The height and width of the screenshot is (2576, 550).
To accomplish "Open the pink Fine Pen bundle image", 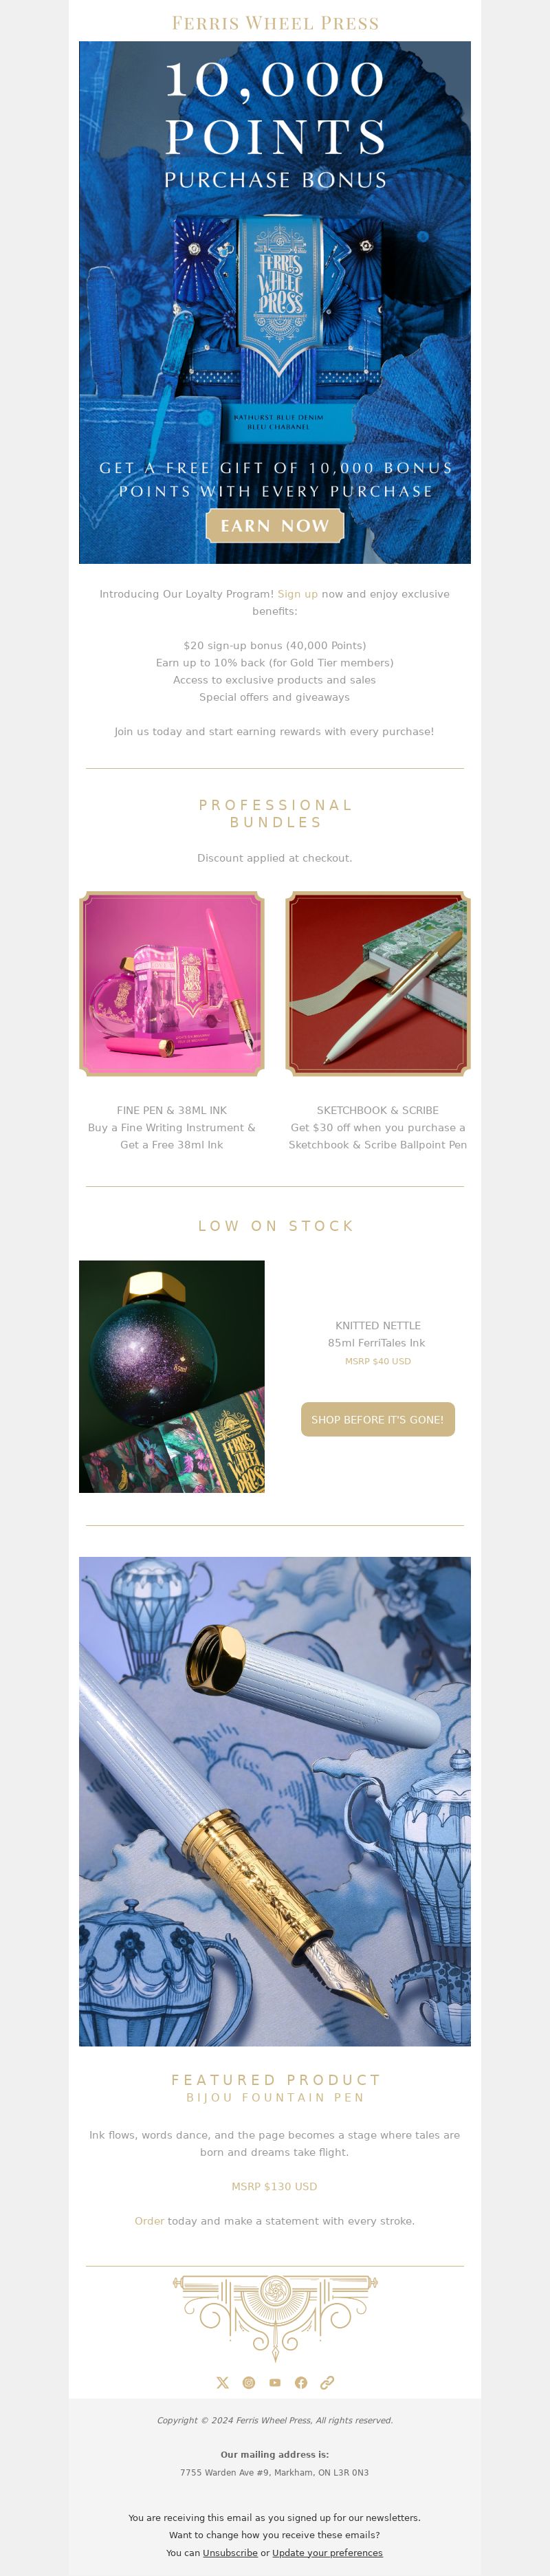I will click(172, 984).
